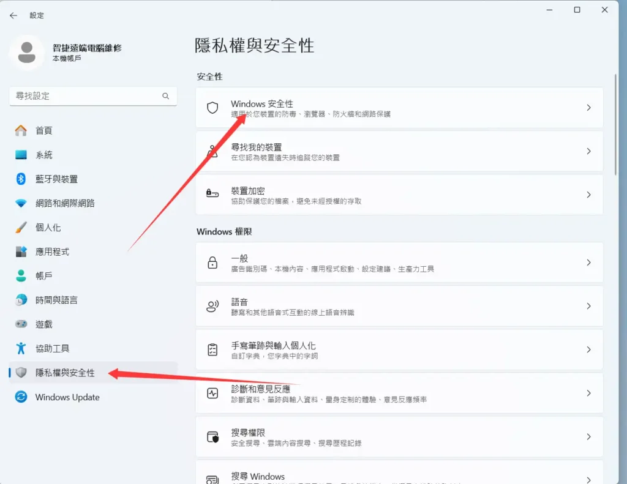This screenshot has width=627, height=484.
Task: Click the key lock icon of 裝置加密
Action: [x=212, y=194]
